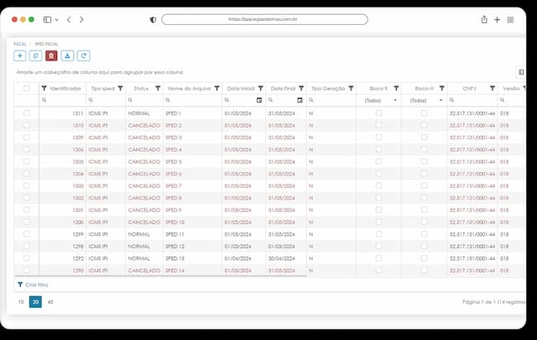Viewport: 537px width, 340px height.
Task: Expand the Bloco H (Todos) dropdown
Action: (x=425, y=101)
